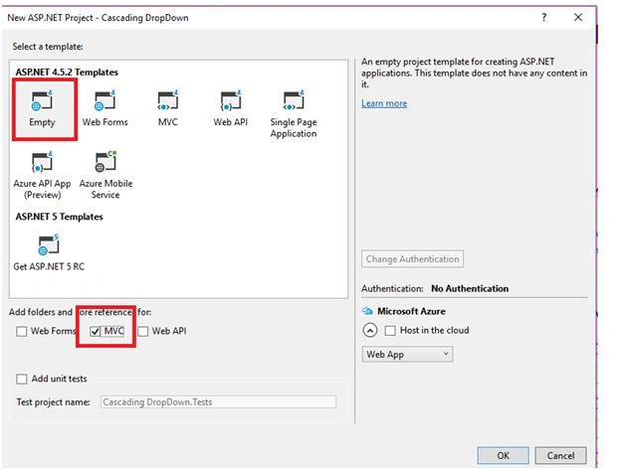Image resolution: width=625 pixels, height=470 pixels.
Task: Choose the Web Forms template icon
Action: pyautogui.click(x=104, y=100)
